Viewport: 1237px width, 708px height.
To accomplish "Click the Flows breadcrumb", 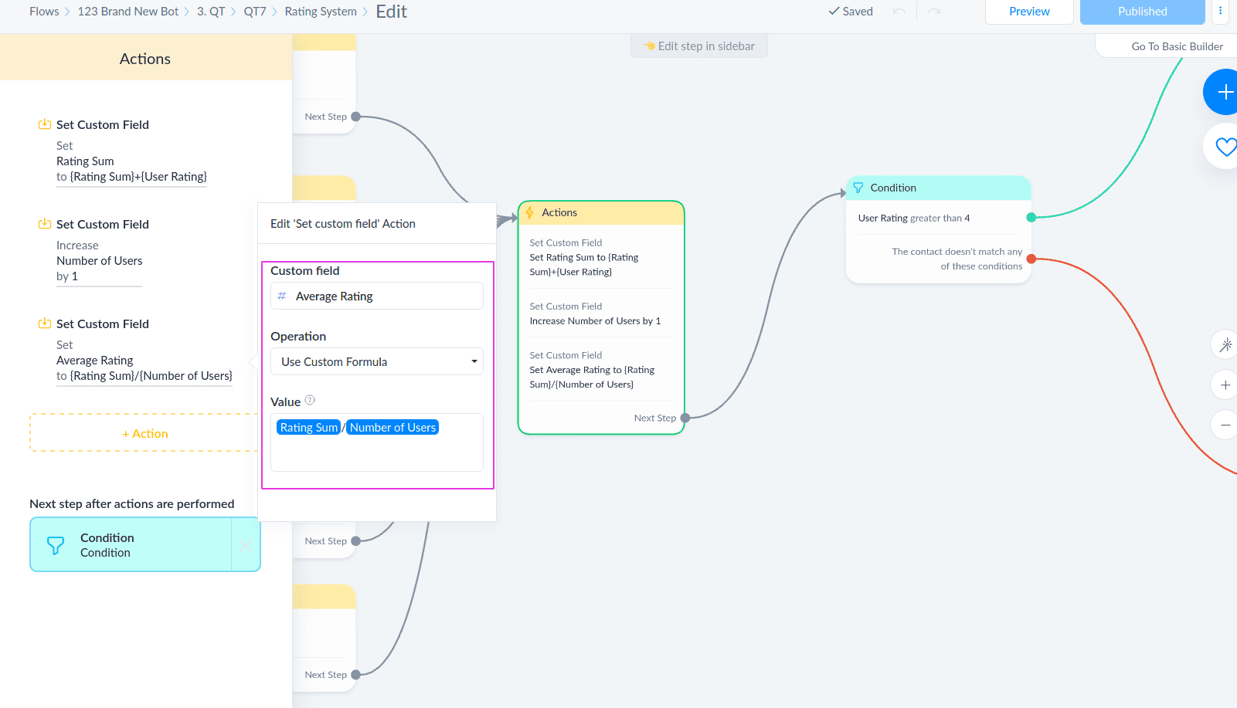I will point(43,11).
